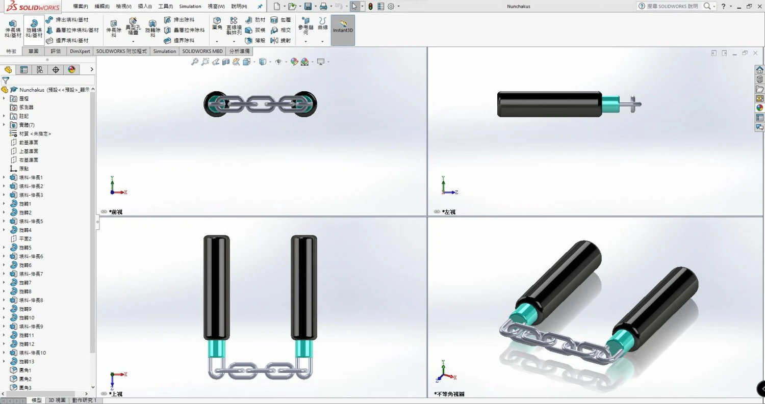Switch to the DimXpert ribbon tab
Screen dimensions: 765x404
(80, 51)
